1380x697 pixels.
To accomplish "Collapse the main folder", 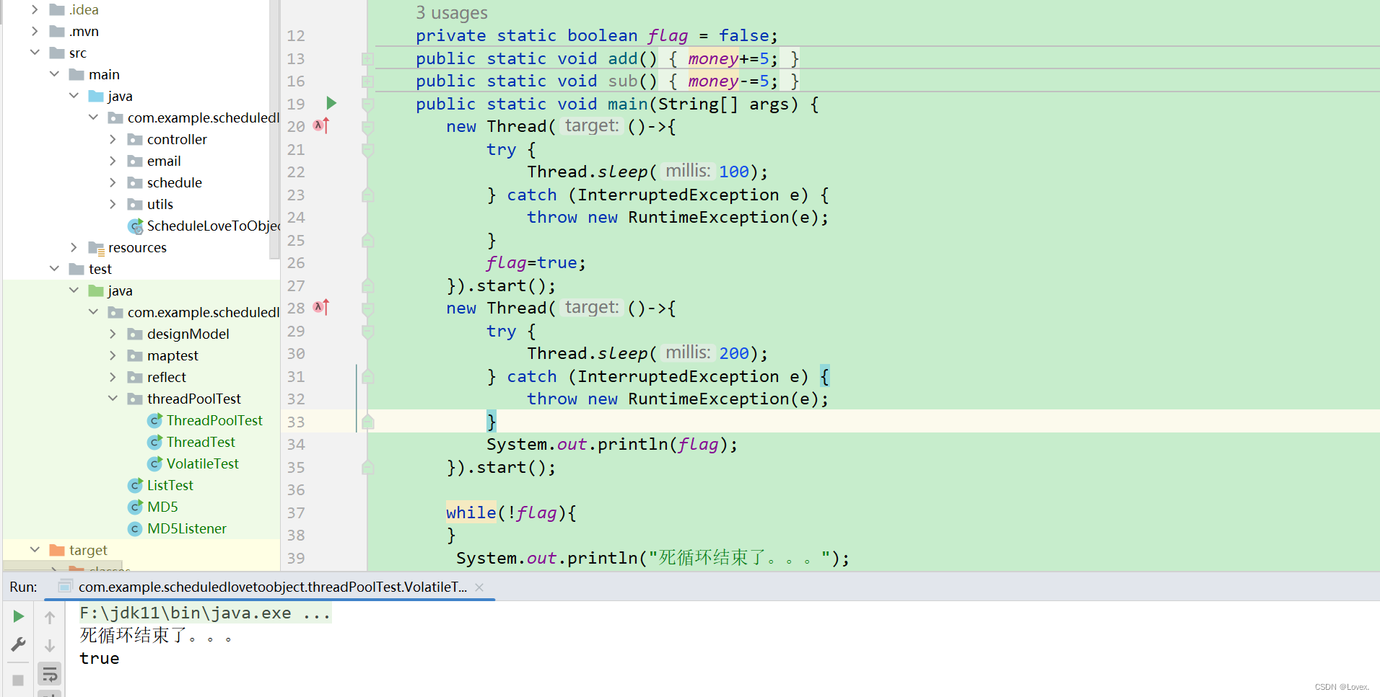I will pos(54,74).
